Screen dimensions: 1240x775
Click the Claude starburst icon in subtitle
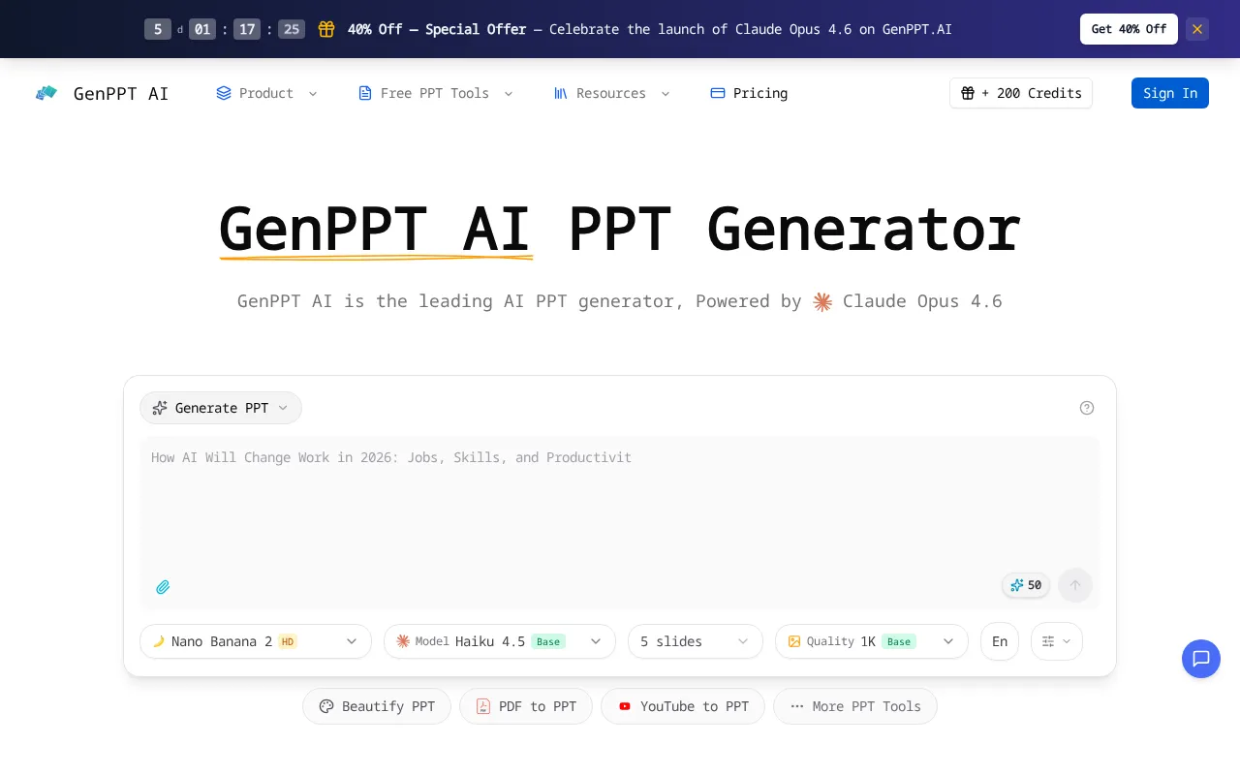tap(822, 302)
